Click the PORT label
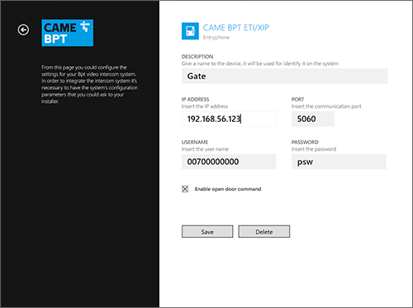 tap(297, 100)
